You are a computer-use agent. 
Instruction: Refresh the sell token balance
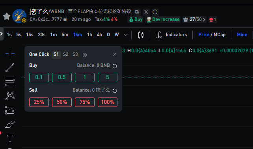click(x=115, y=91)
